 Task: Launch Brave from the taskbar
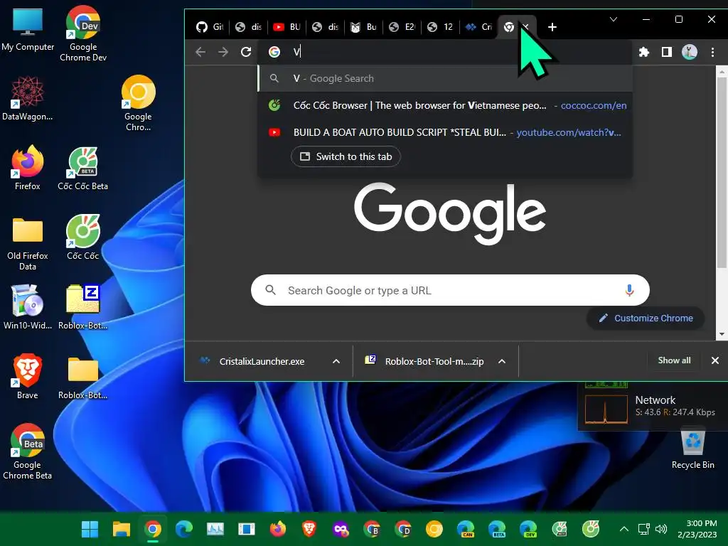[309, 529]
